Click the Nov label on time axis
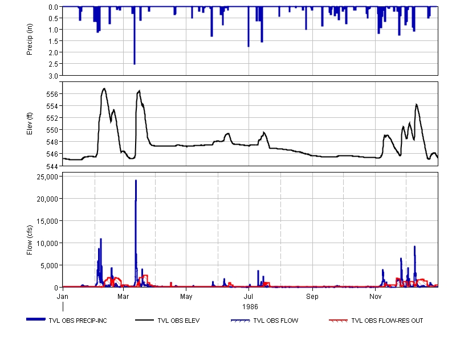Image resolution: width=456 pixels, height=357 pixels. (x=376, y=297)
